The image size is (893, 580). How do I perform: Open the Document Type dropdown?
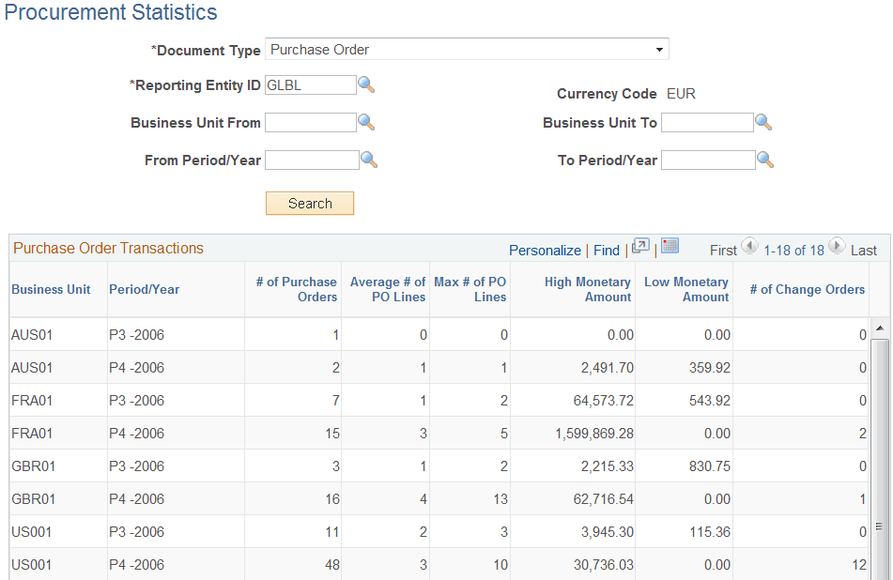(x=659, y=49)
